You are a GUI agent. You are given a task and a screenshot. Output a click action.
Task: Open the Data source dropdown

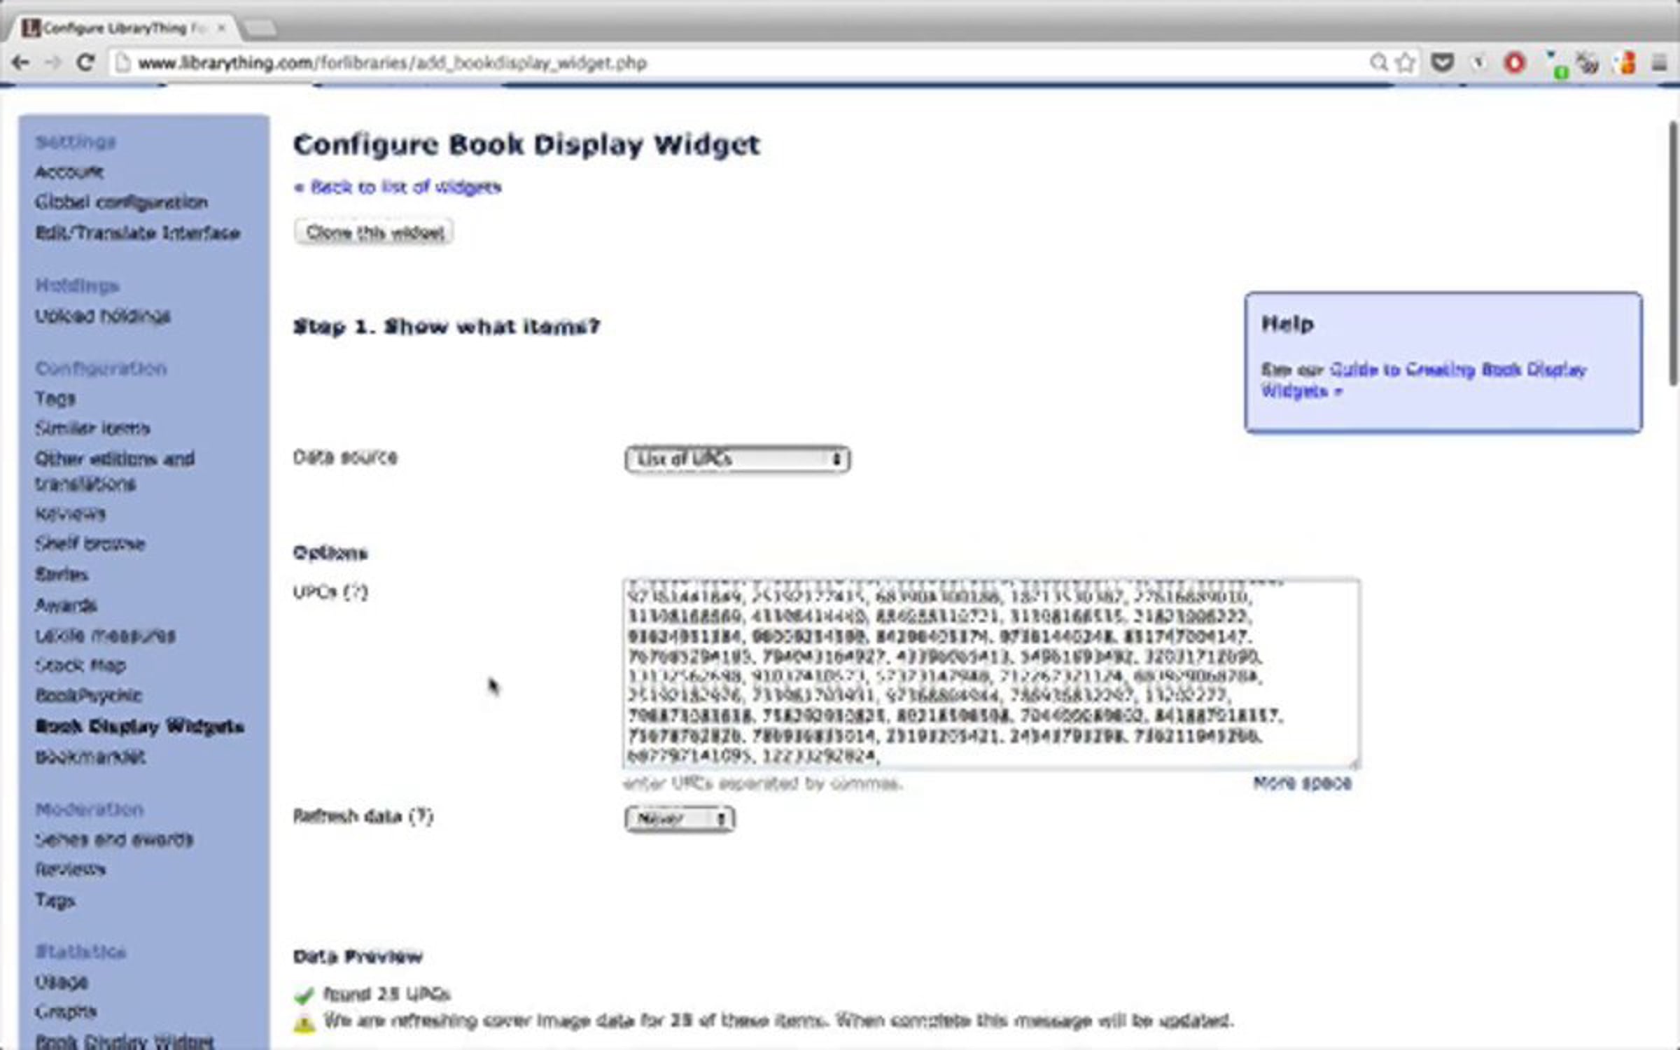737,459
